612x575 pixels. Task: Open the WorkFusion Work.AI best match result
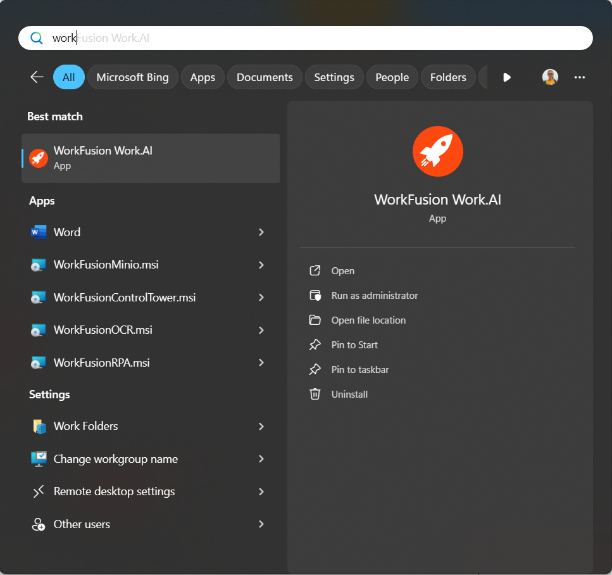pyautogui.click(x=151, y=158)
